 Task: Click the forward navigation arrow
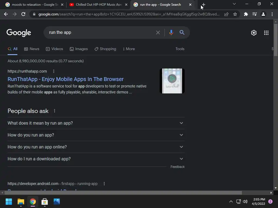[x=15, y=14]
